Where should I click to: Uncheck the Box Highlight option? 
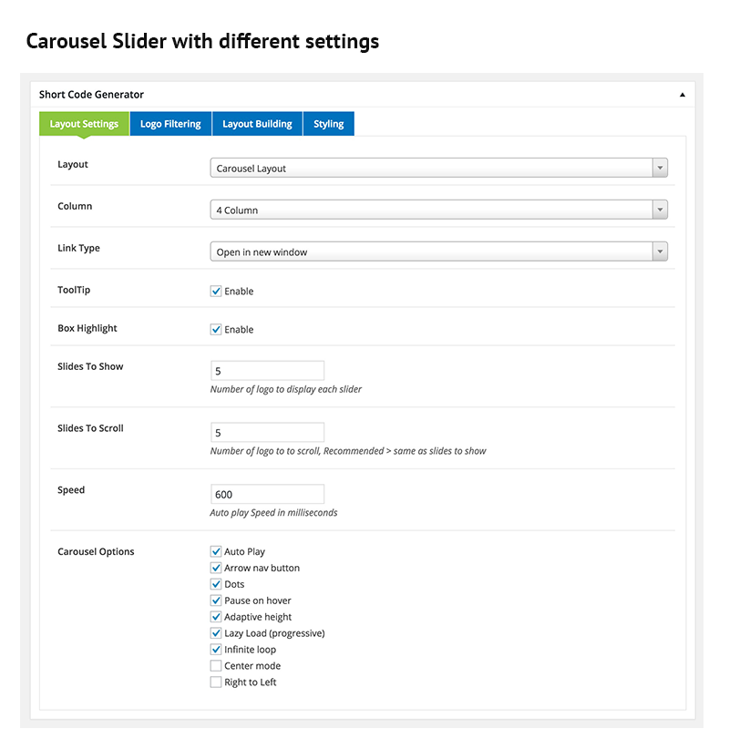(x=216, y=330)
